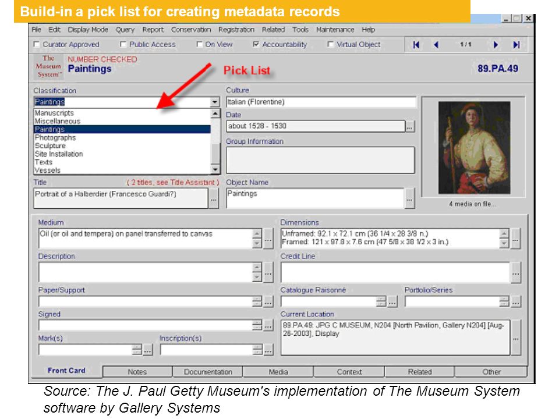
Task: Toggle the Curator Approved checkbox
Action: [36, 44]
